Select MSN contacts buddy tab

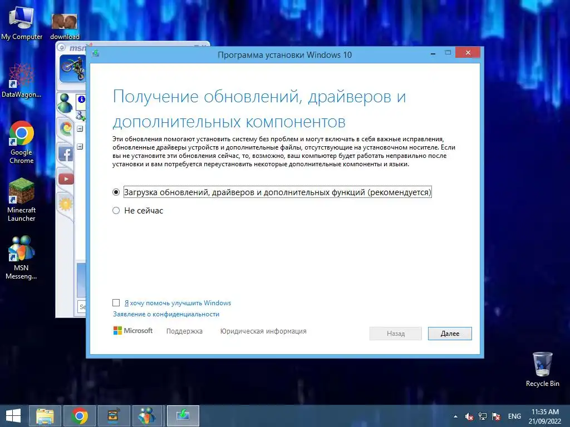coord(65,103)
